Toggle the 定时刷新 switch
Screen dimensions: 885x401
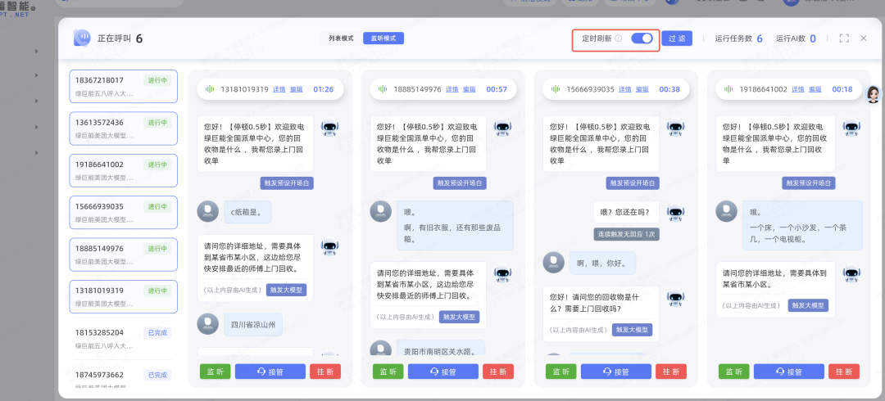(642, 38)
